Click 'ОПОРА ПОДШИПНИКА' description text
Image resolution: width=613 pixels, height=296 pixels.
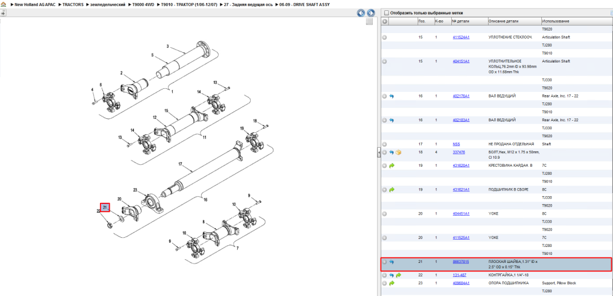[x=509, y=283]
